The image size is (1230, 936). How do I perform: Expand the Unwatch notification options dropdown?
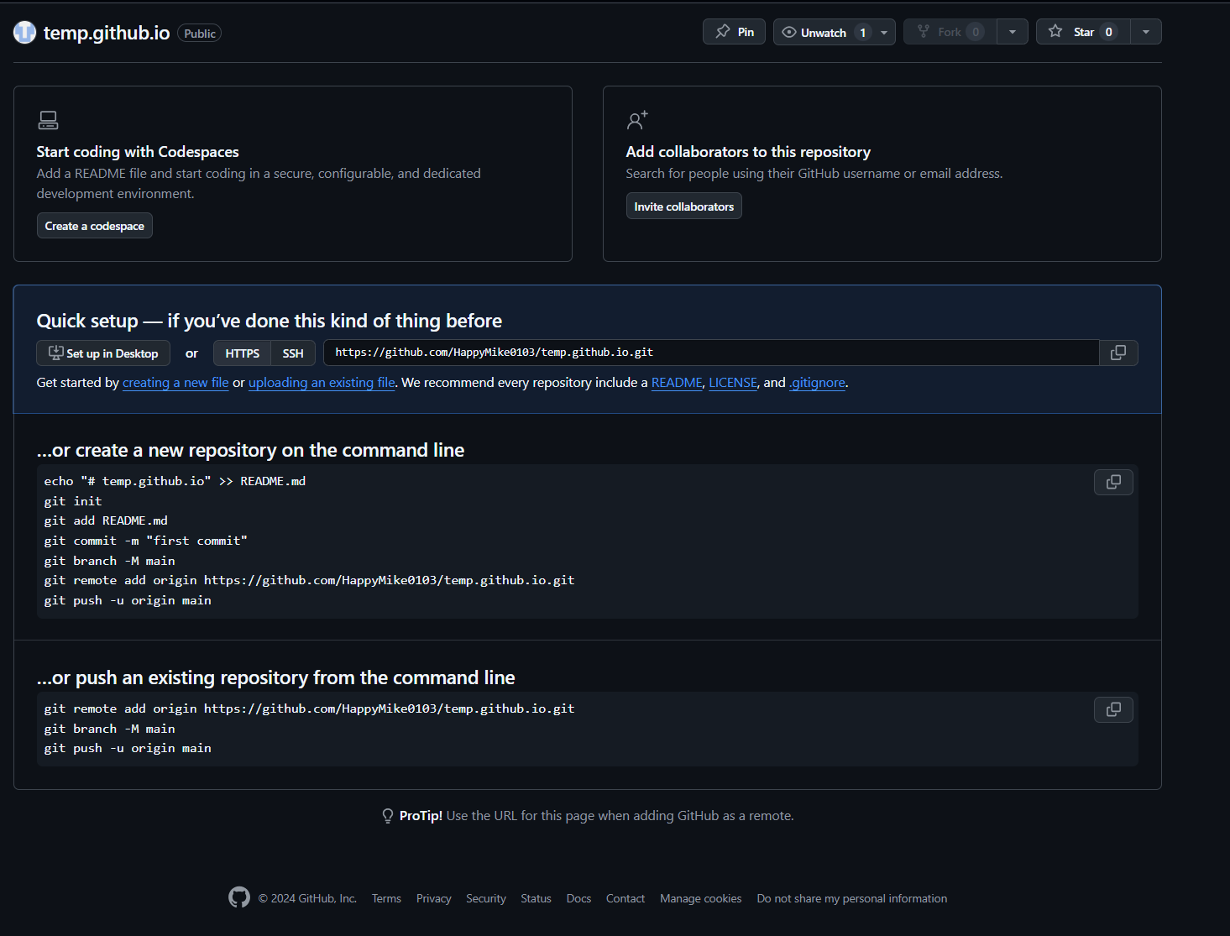(884, 32)
